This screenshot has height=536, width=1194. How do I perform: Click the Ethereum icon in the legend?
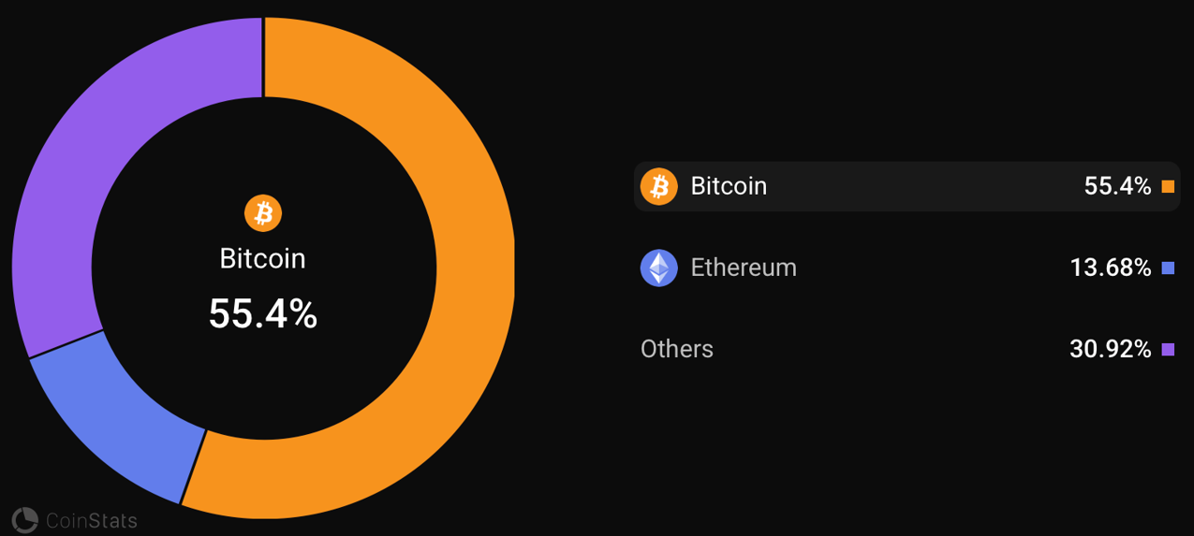click(x=658, y=268)
